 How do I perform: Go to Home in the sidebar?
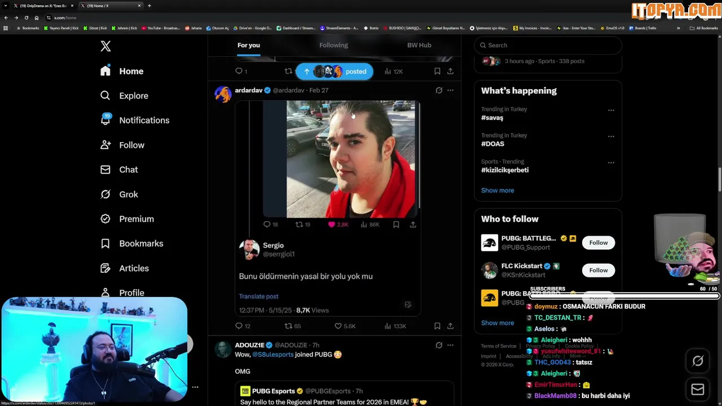[x=122, y=71]
